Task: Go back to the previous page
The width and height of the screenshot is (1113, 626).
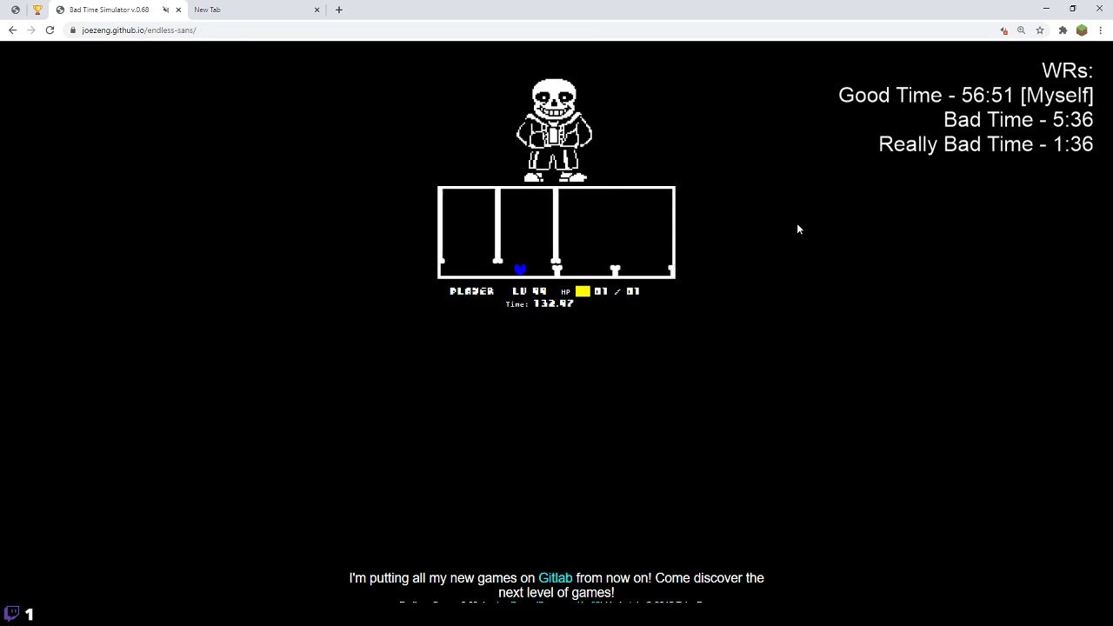Action: (12, 30)
